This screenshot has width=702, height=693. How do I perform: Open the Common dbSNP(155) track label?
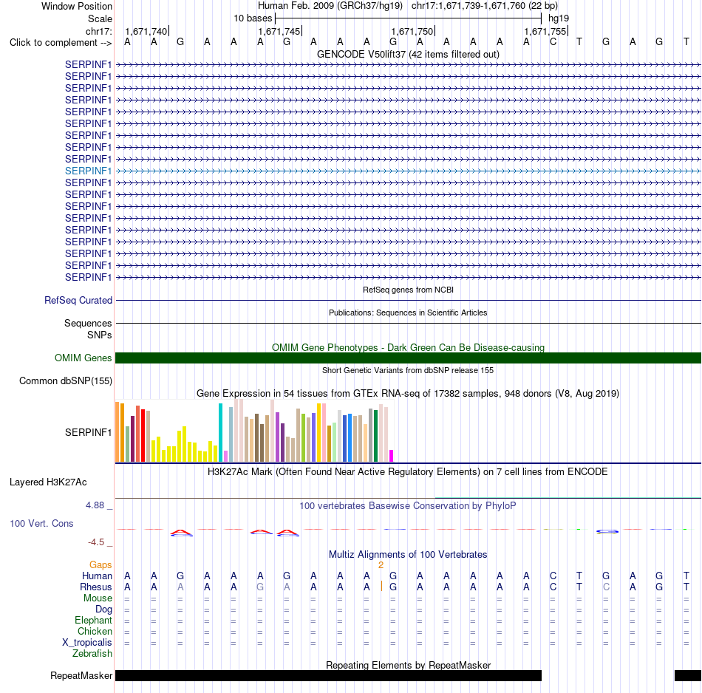[65, 381]
